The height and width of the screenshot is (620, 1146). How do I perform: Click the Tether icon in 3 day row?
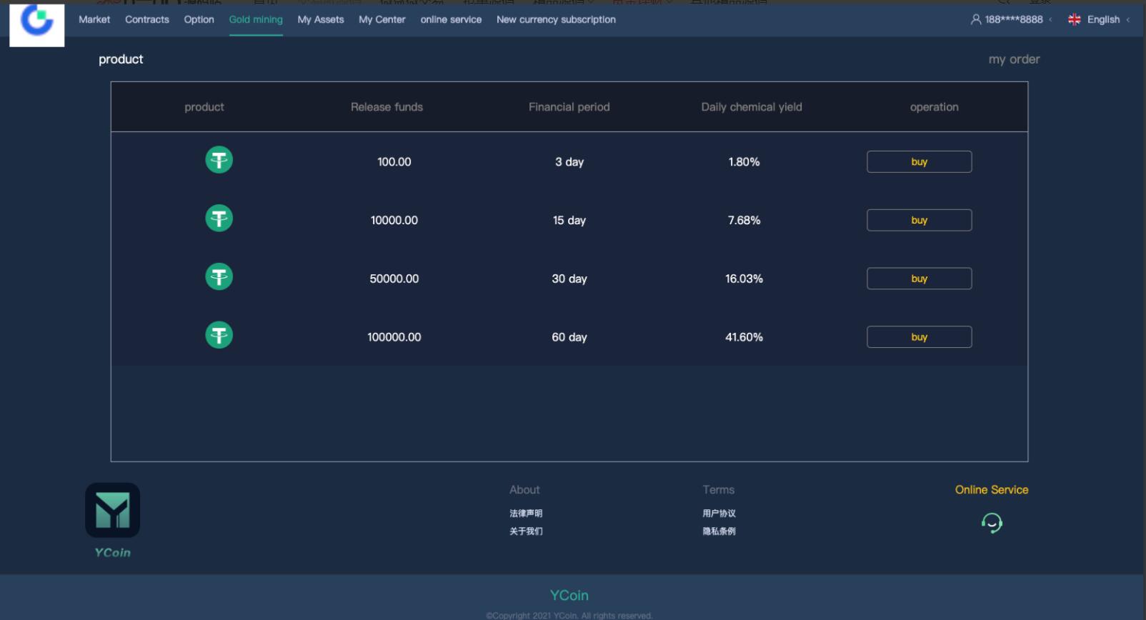(x=219, y=160)
